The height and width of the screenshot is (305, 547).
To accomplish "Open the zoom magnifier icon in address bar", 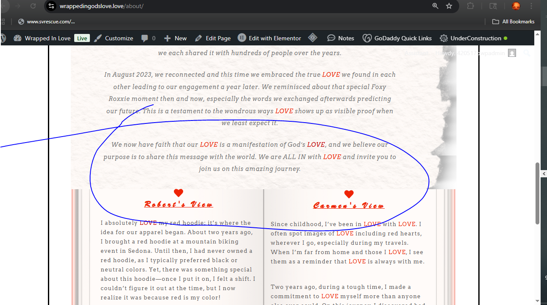I will pyautogui.click(x=435, y=6).
